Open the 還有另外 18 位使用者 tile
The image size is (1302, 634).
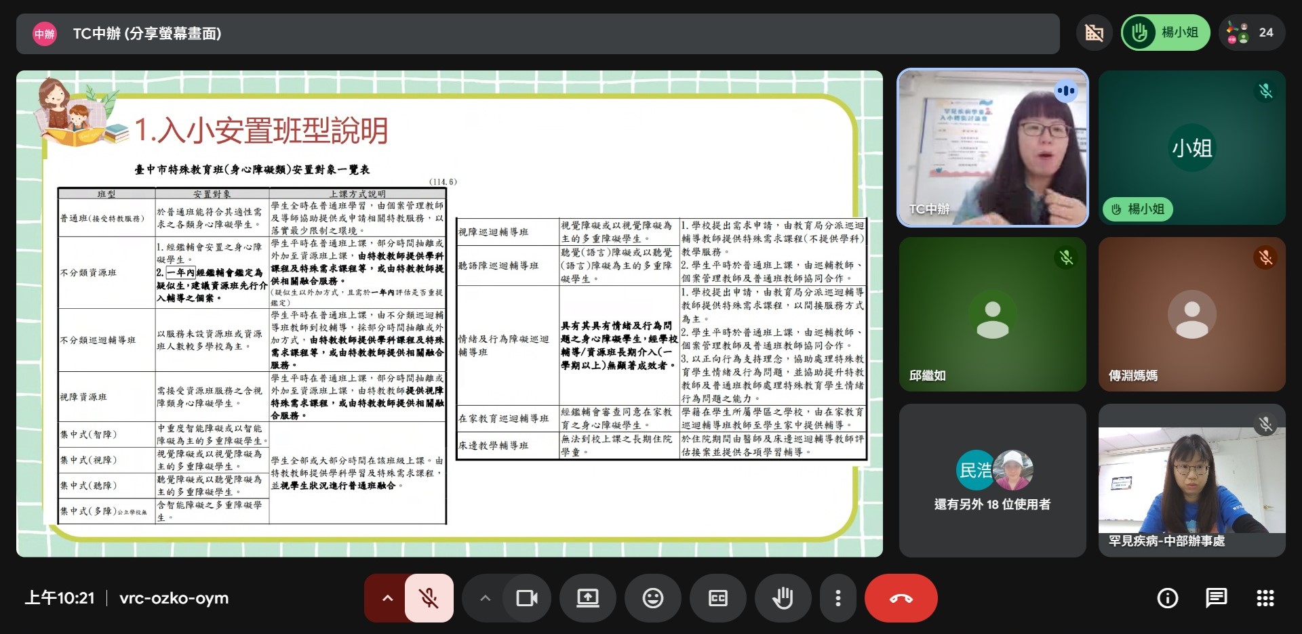992,481
